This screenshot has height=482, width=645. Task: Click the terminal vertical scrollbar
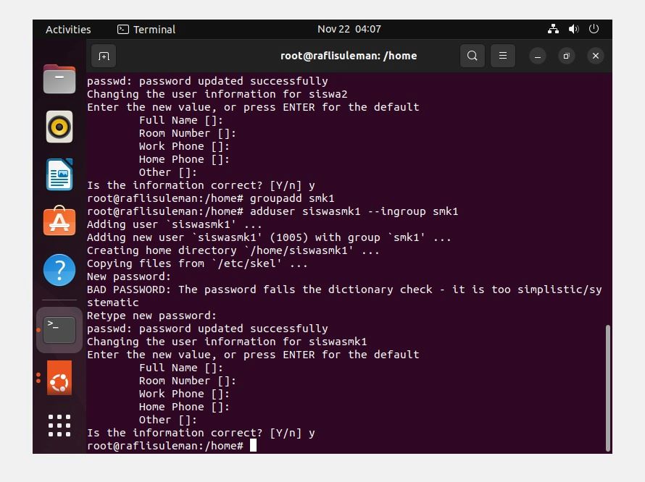click(607, 388)
